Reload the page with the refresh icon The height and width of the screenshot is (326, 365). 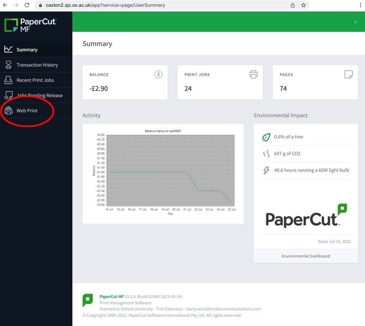click(27, 5)
